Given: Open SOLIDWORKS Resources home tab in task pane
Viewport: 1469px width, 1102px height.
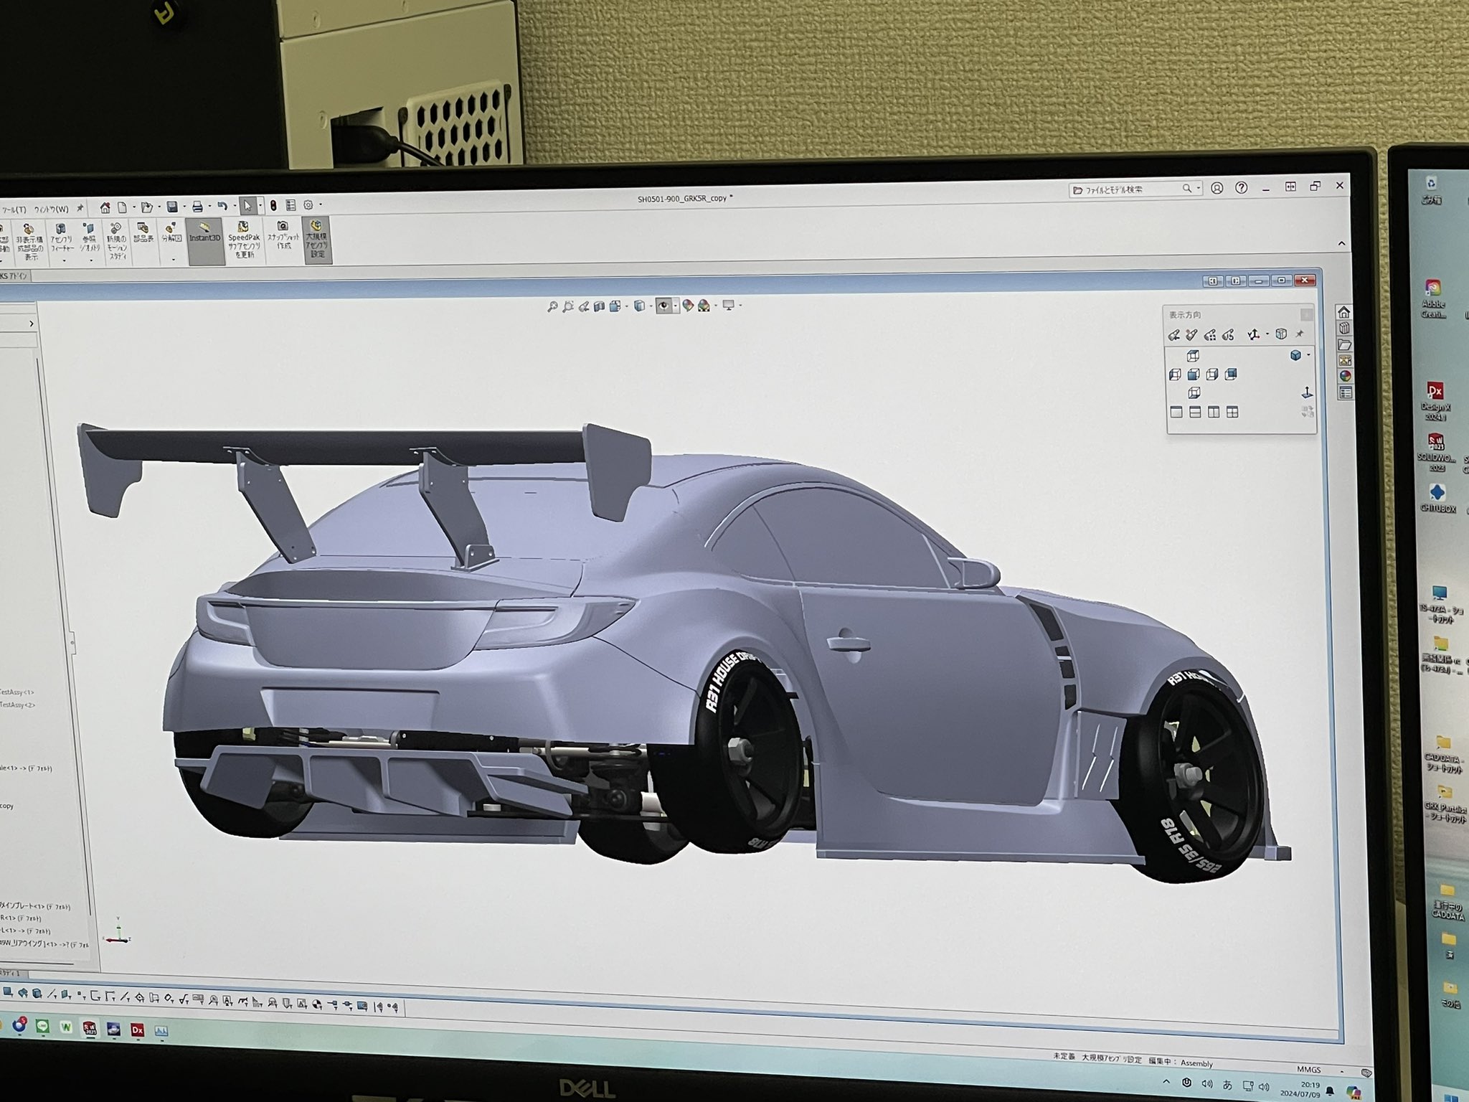Looking at the screenshot, I should (1343, 312).
